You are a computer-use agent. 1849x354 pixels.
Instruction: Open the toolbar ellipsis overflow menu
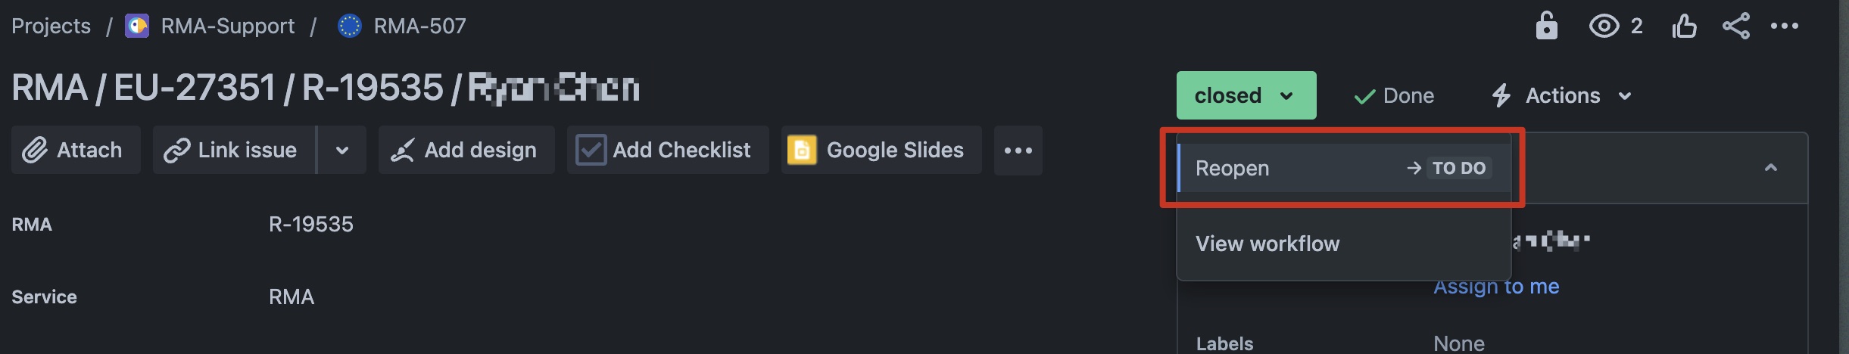click(x=1018, y=150)
